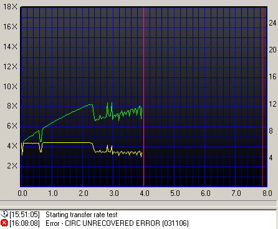Click the 0.0 label on the horizontal axis

coord(22,193)
